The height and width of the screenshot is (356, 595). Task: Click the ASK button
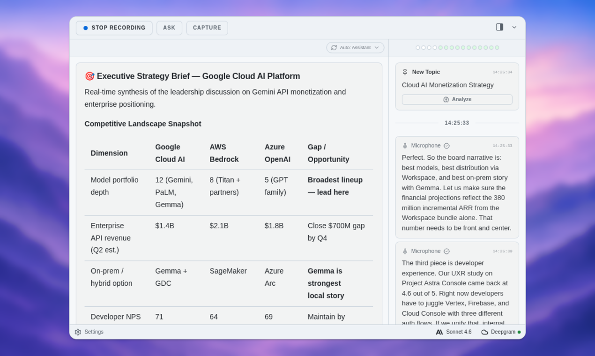[169, 28]
